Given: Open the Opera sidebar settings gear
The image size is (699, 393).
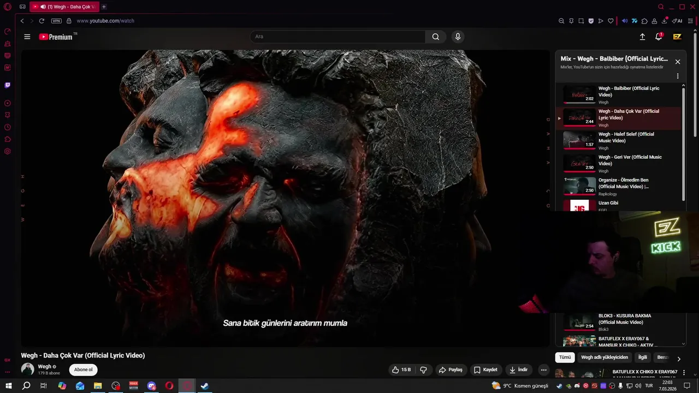Looking at the screenshot, I should pos(7,151).
